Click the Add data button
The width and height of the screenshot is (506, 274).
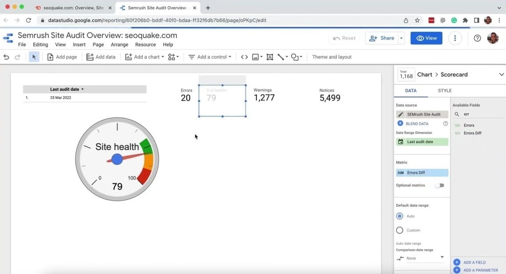101,57
